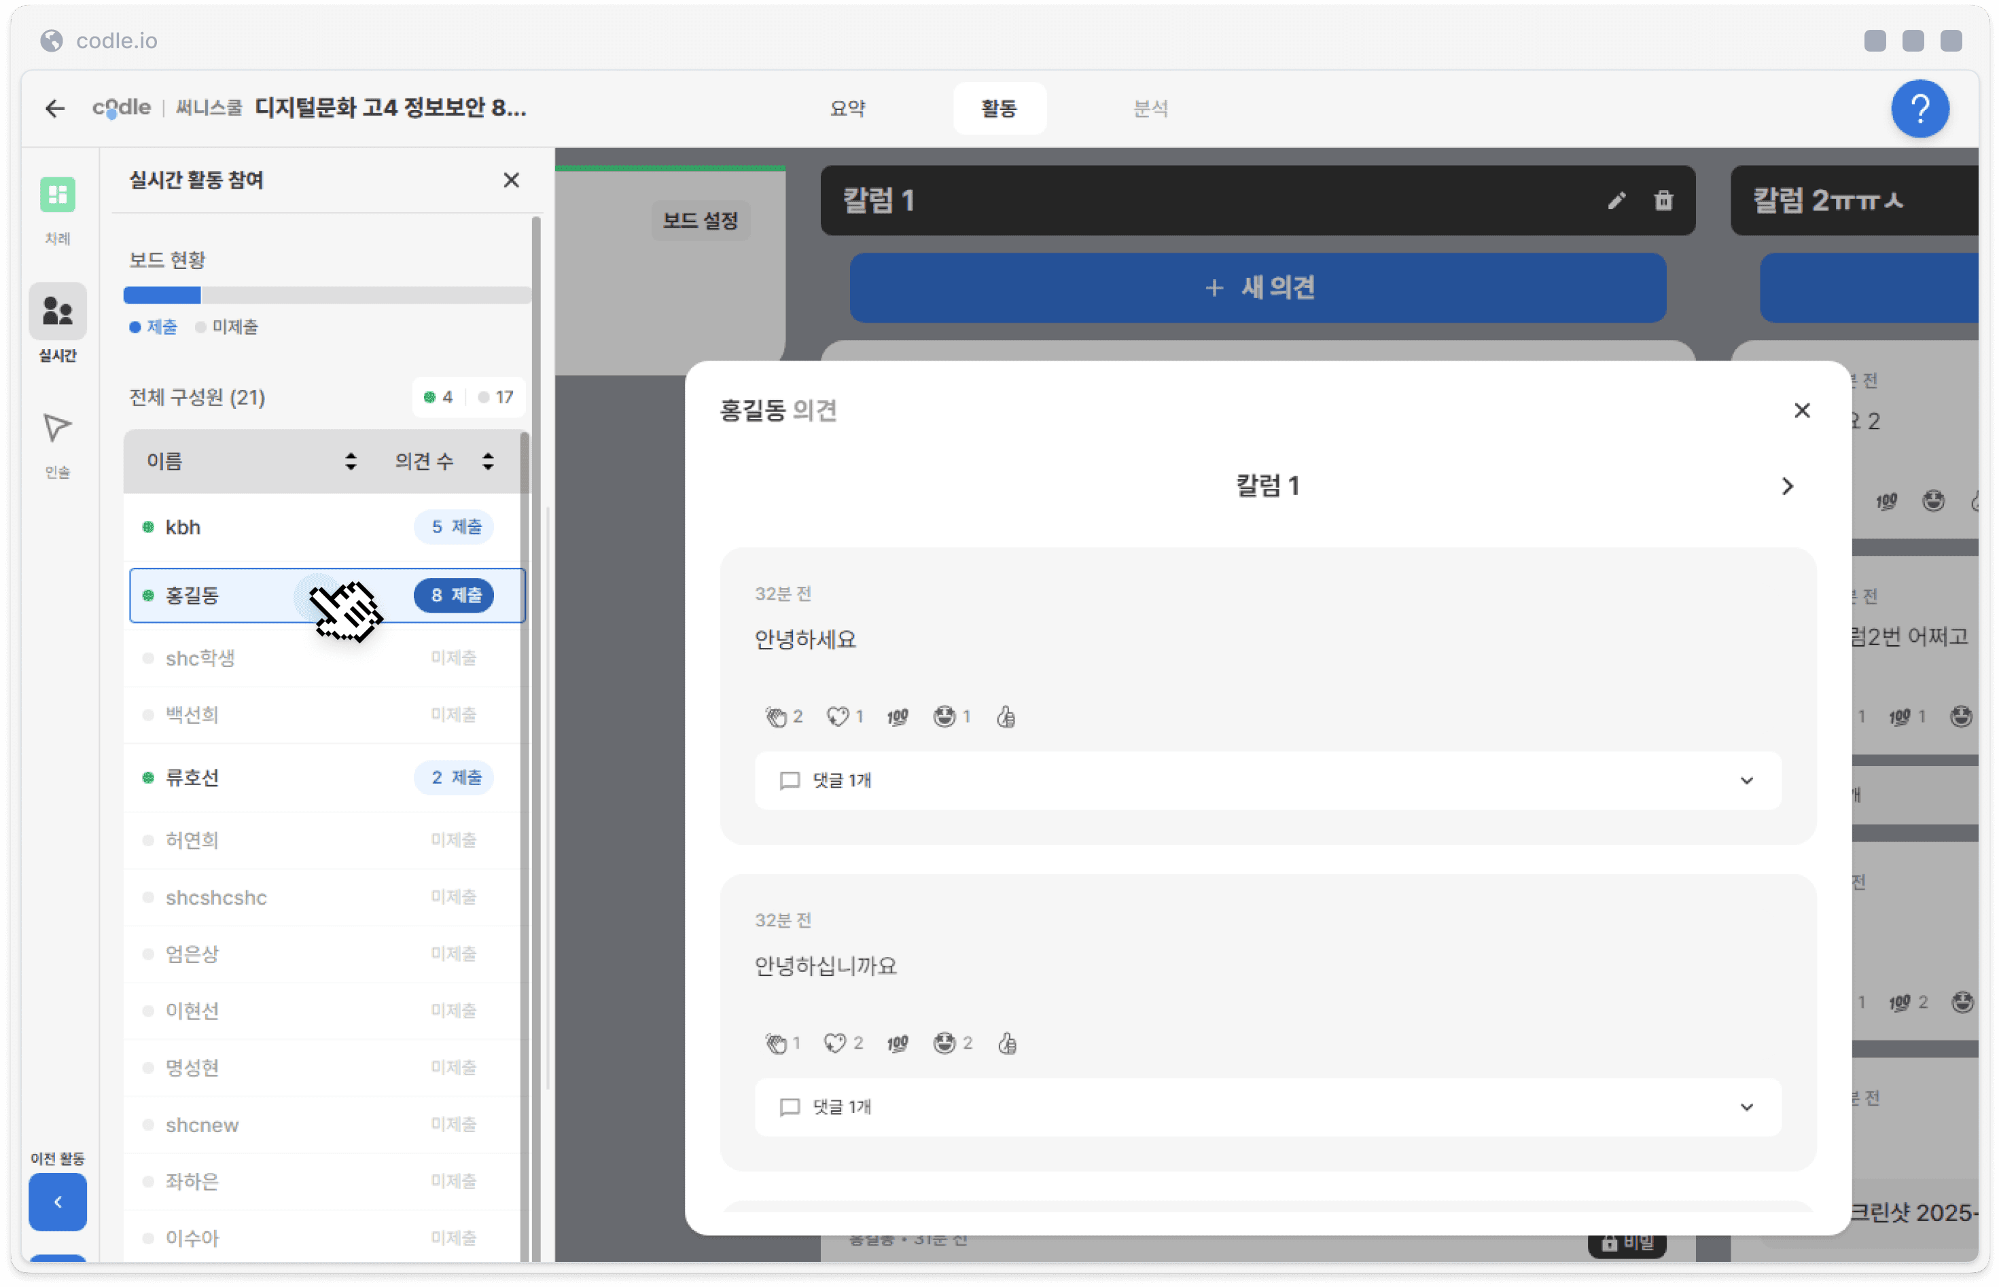Open the 인솔 cursor sidebar icon
The image size is (1999, 1287).
click(57, 428)
